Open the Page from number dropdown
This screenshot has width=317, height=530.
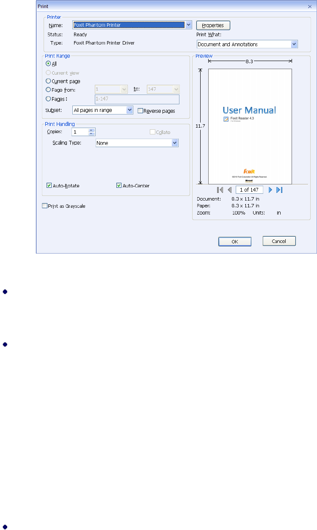124,89
